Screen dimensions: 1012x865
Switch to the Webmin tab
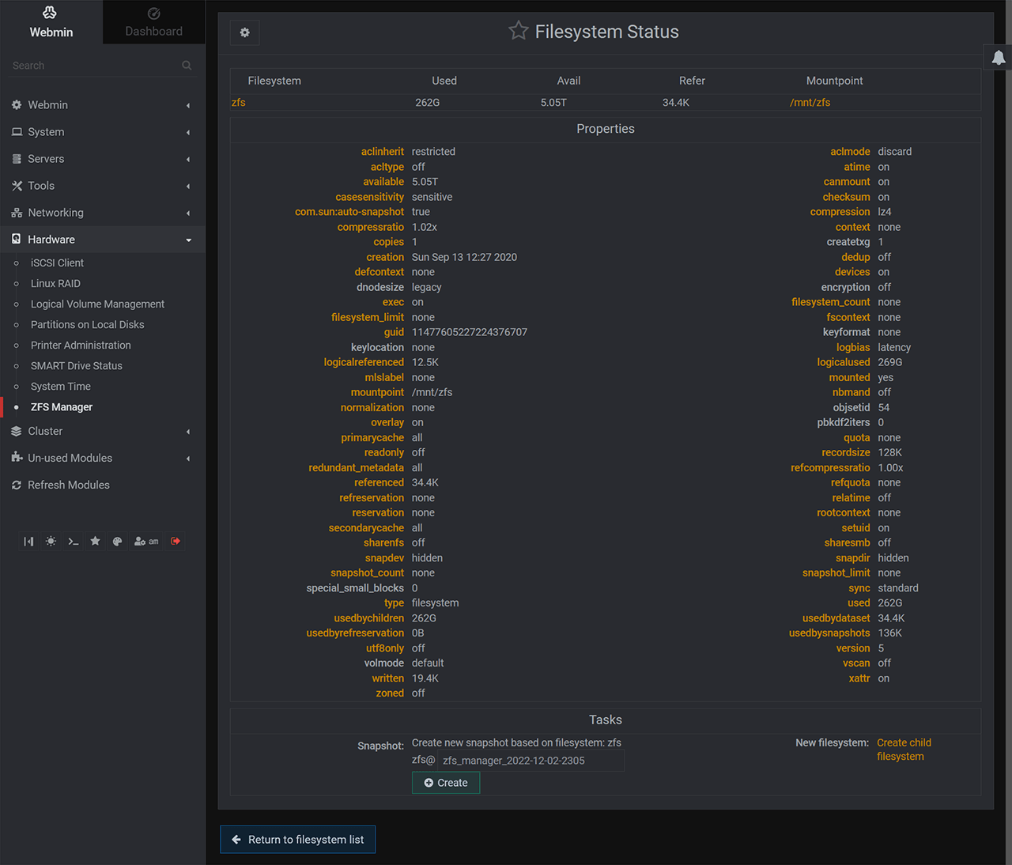coord(51,22)
